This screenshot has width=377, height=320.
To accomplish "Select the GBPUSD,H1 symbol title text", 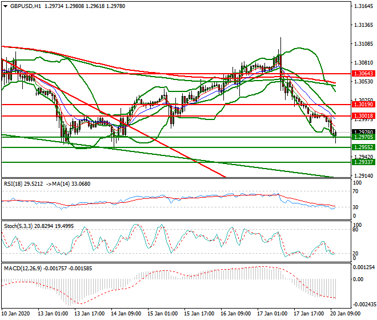I will tap(26, 6).
